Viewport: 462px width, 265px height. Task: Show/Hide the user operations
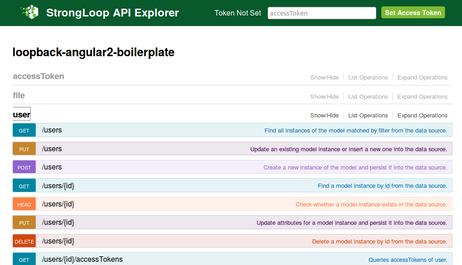[x=324, y=116]
